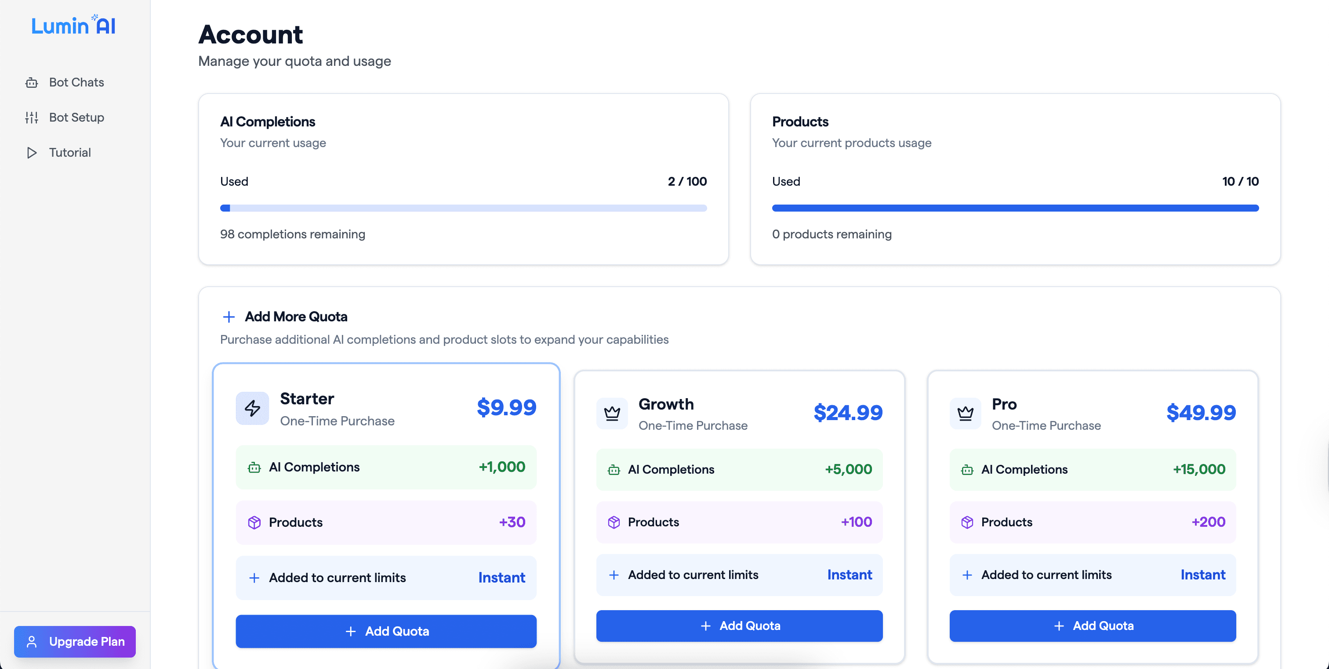The height and width of the screenshot is (669, 1329).
Task: Click the Starter Products box icon
Action: point(254,523)
